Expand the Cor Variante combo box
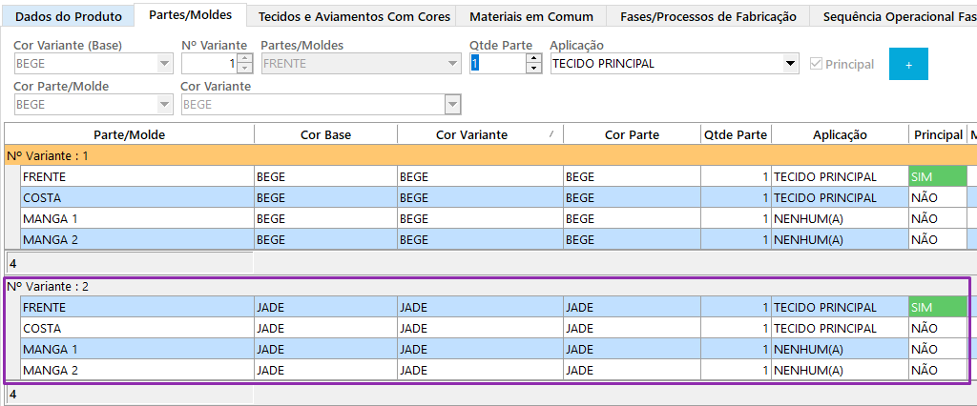This screenshot has width=977, height=406. (452, 104)
